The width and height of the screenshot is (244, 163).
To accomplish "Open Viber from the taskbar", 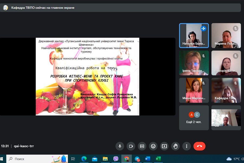I will [x=116, y=159].
